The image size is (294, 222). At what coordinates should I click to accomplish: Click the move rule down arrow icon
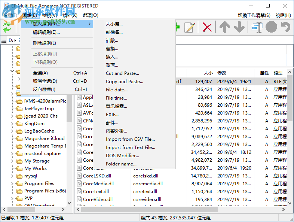[x=239, y=27]
